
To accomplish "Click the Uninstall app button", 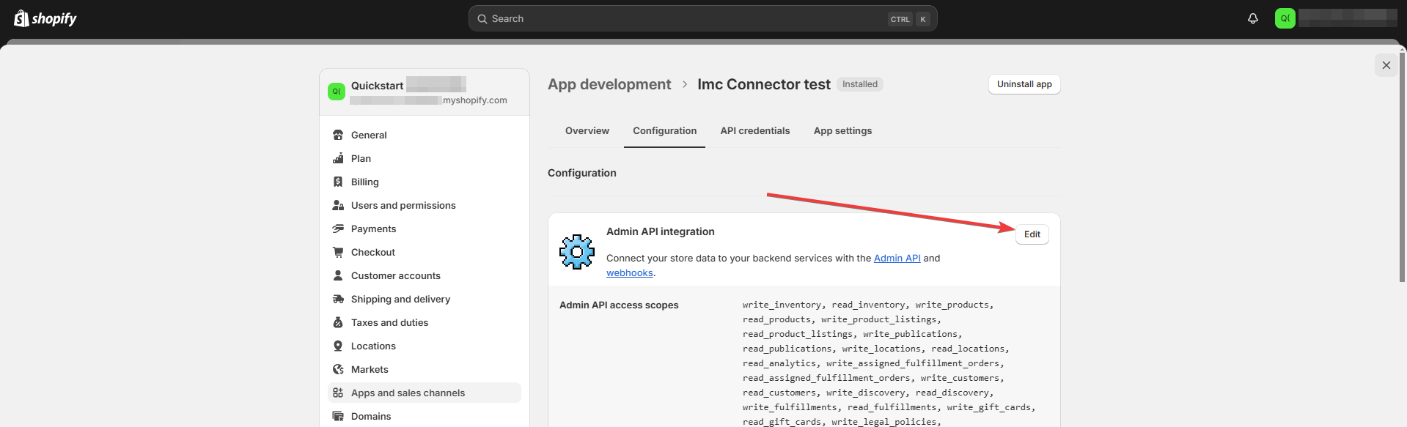I will pyautogui.click(x=1024, y=84).
